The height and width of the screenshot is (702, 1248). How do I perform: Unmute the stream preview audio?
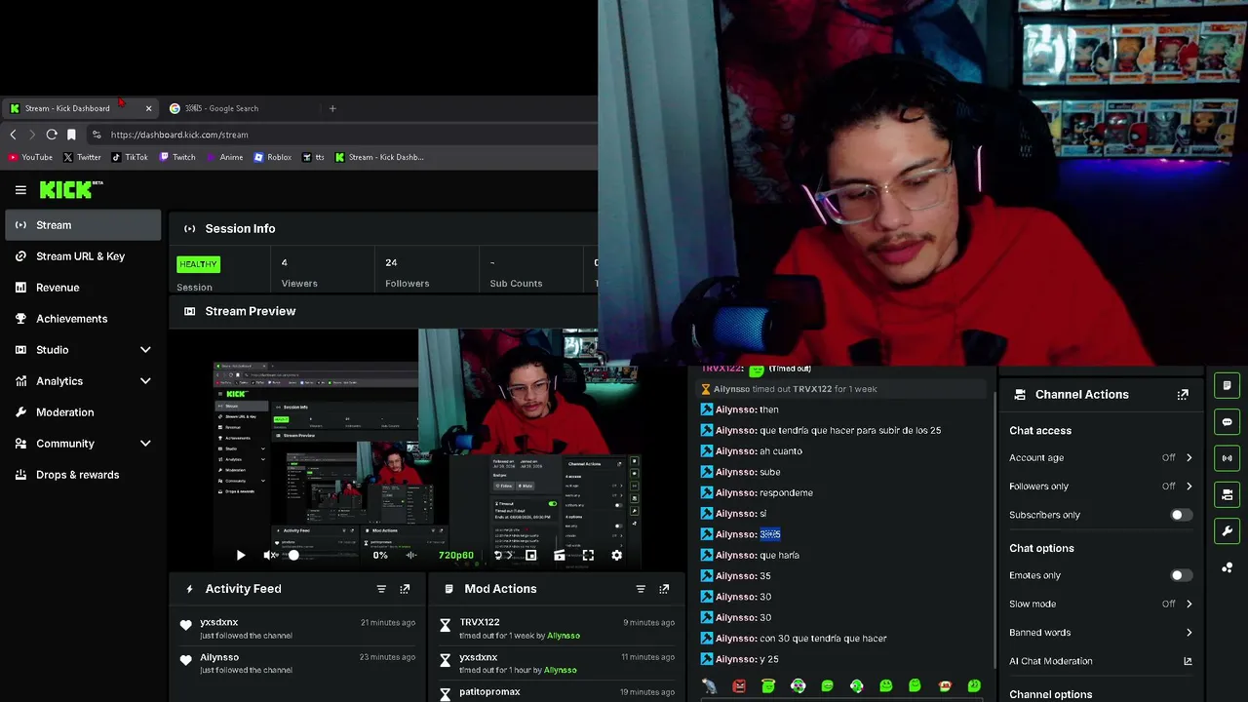point(270,556)
